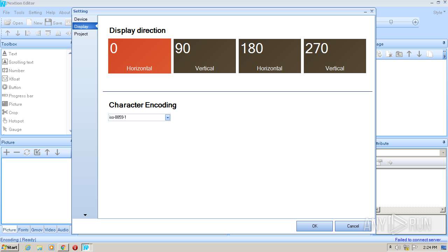Move picture down in Picture panel
This screenshot has width=448, height=252.
(57, 152)
